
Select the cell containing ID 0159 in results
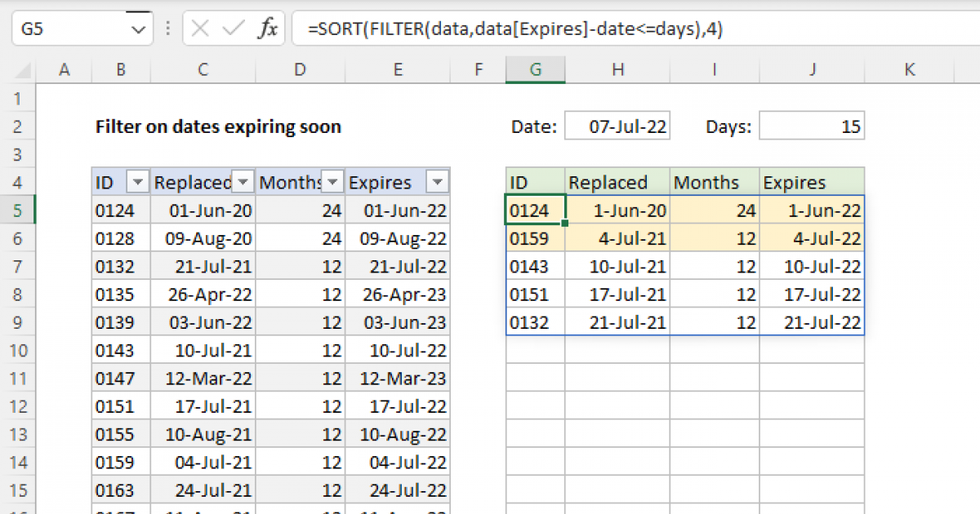point(536,237)
